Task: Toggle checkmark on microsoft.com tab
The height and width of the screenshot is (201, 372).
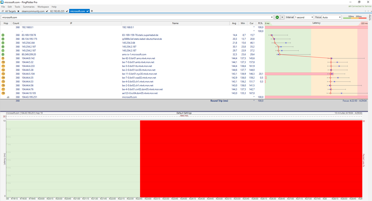Action: 88,11
